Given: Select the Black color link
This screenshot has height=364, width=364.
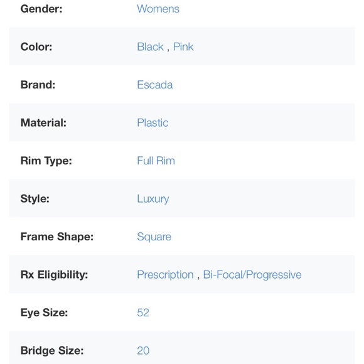Looking at the screenshot, I should click(150, 46).
